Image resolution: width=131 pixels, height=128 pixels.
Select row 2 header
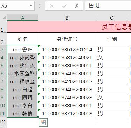coord(3,39)
